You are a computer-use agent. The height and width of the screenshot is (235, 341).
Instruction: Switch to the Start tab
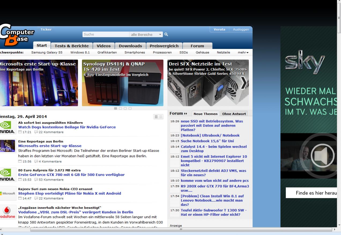(x=42, y=46)
